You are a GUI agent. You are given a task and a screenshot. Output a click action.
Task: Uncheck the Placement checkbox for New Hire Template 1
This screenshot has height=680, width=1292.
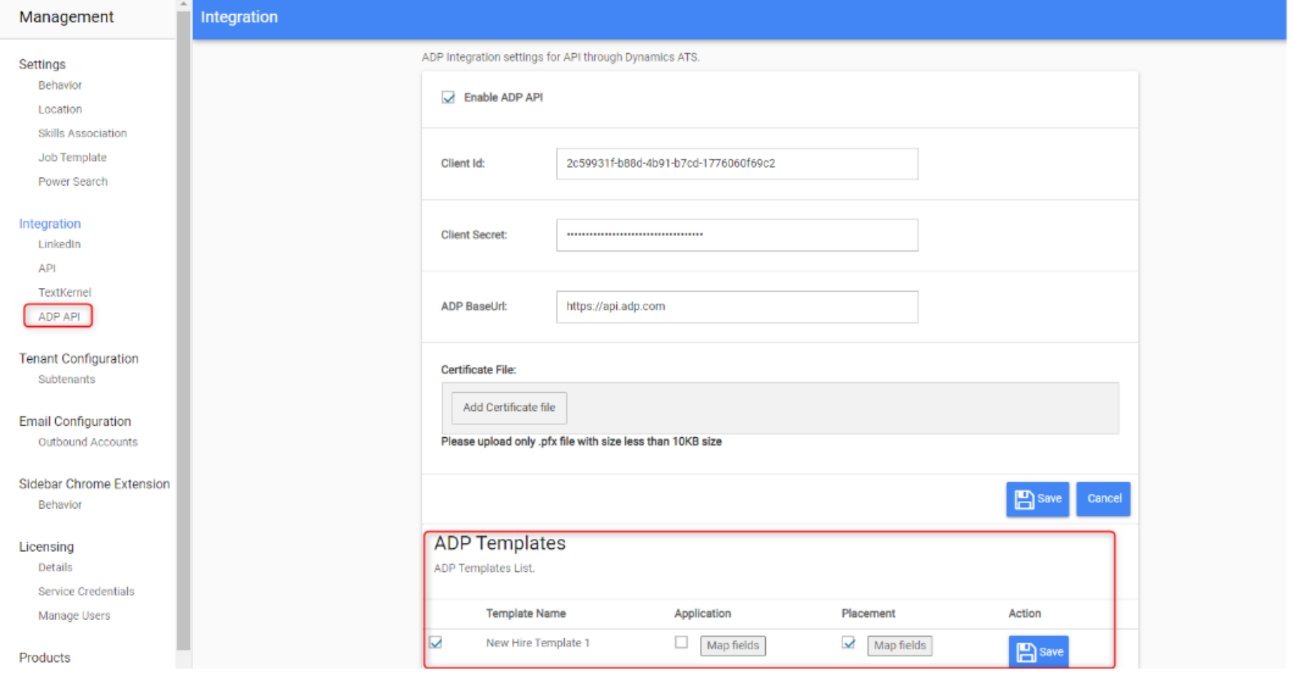tap(849, 642)
